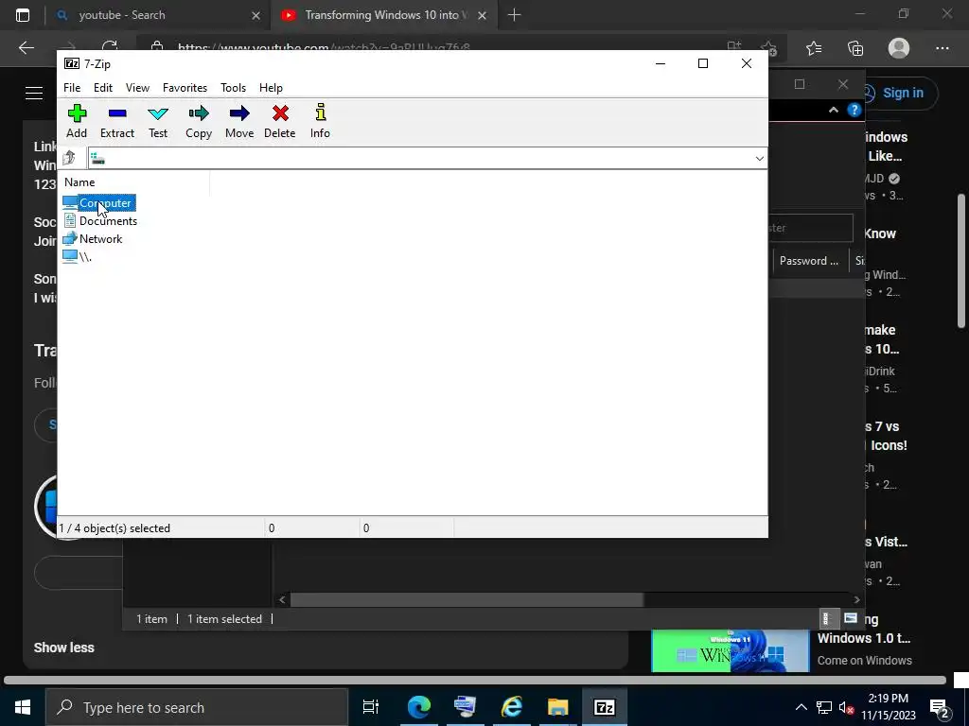The image size is (969, 726).
Task: Select the Computer entry in the list
Action: click(x=98, y=203)
